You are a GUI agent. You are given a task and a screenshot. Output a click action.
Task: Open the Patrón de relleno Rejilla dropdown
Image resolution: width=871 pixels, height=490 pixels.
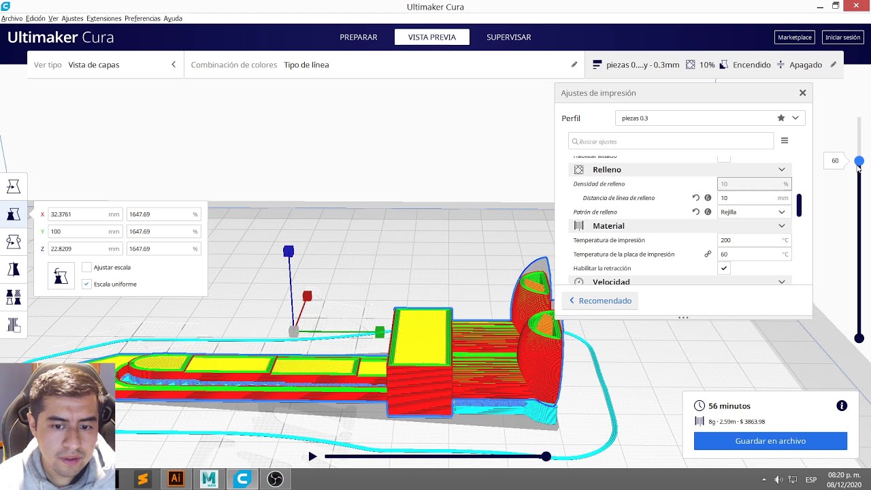tap(754, 212)
